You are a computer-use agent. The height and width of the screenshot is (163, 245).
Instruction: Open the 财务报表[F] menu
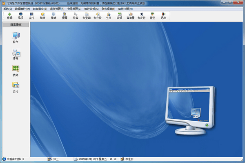[x=108, y=9]
